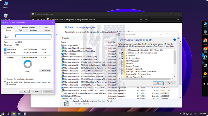This screenshot has width=208, height=116.
Task: Click the Disk Cleanup button
Action: 45,71
